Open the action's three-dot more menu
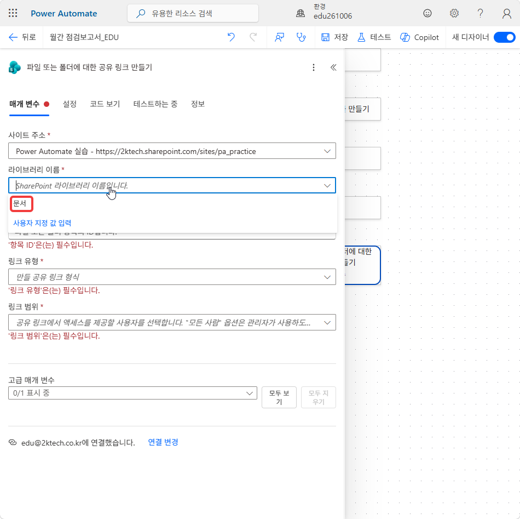This screenshot has height=519, width=520. tap(314, 67)
